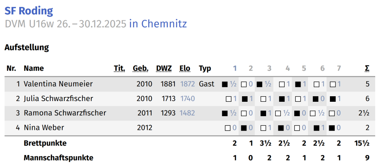This screenshot has height=168, width=380.
Task: Click white square icon in Nina Weber's round 3
Action: click(x=264, y=128)
